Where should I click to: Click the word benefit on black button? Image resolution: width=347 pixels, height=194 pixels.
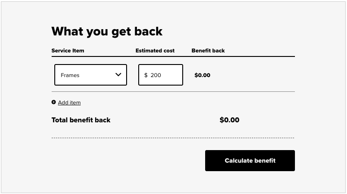coord(265,161)
